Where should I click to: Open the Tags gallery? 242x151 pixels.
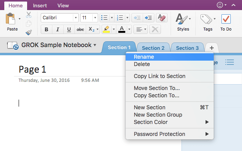208,22
